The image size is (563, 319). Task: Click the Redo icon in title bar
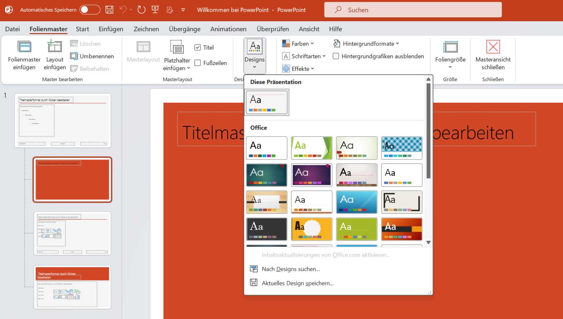click(x=141, y=10)
